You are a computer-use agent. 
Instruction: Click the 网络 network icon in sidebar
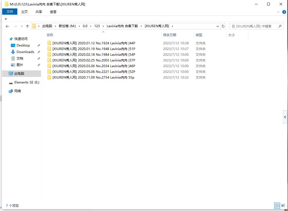[x=11, y=91]
